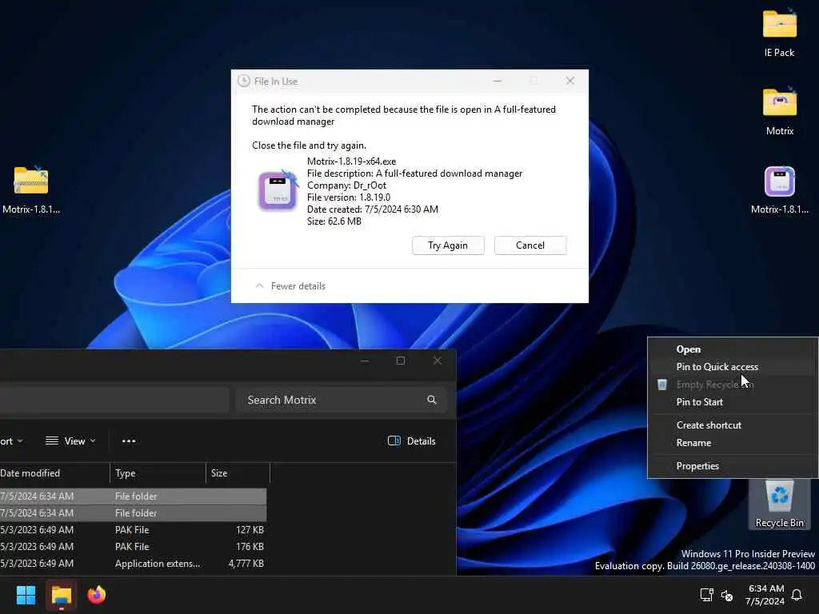This screenshot has height=614, width=819.
Task: Sort by the Type column header
Action: [x=158, y=473]
